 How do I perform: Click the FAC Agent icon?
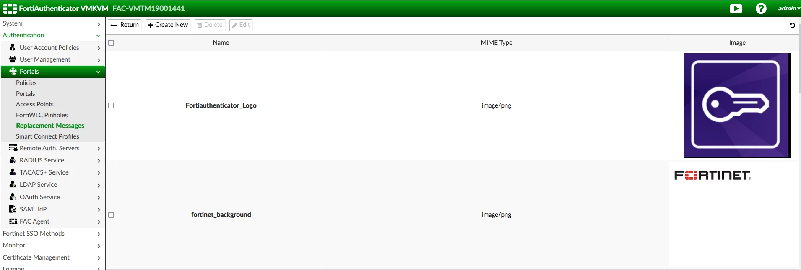tap(13, 221)
